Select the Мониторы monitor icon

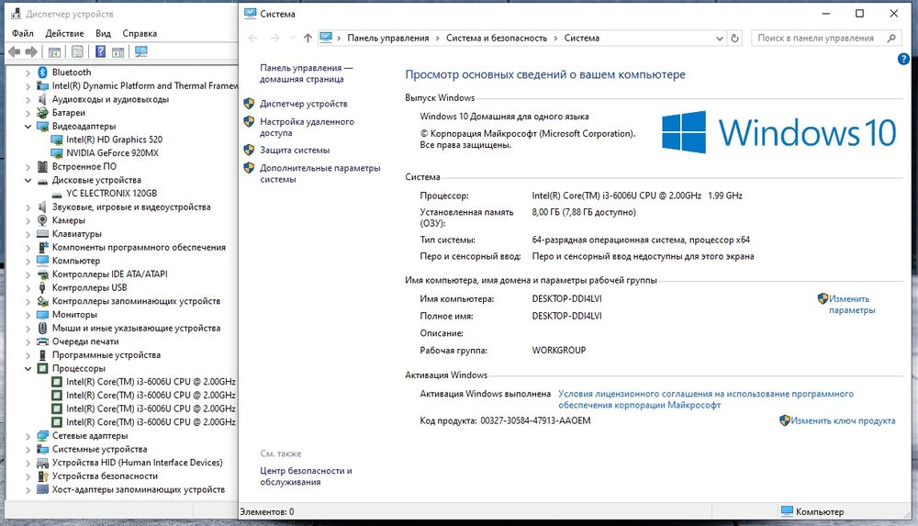42,315
